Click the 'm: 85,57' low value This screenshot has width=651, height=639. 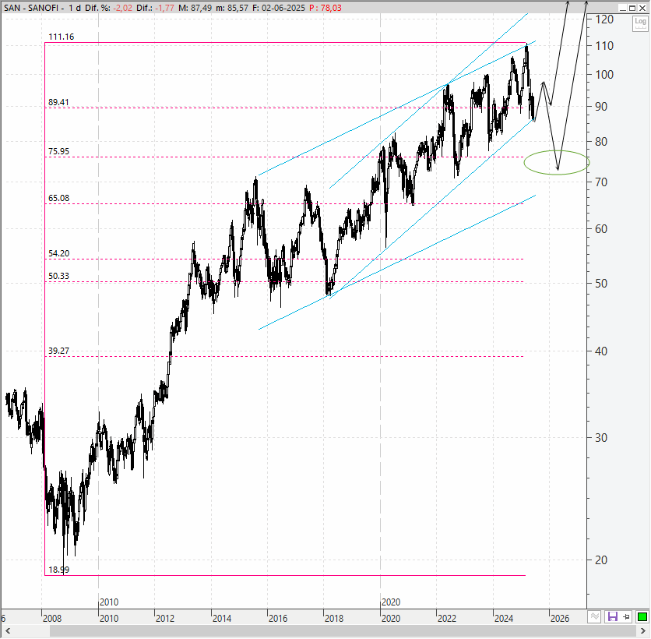point(232,8)
